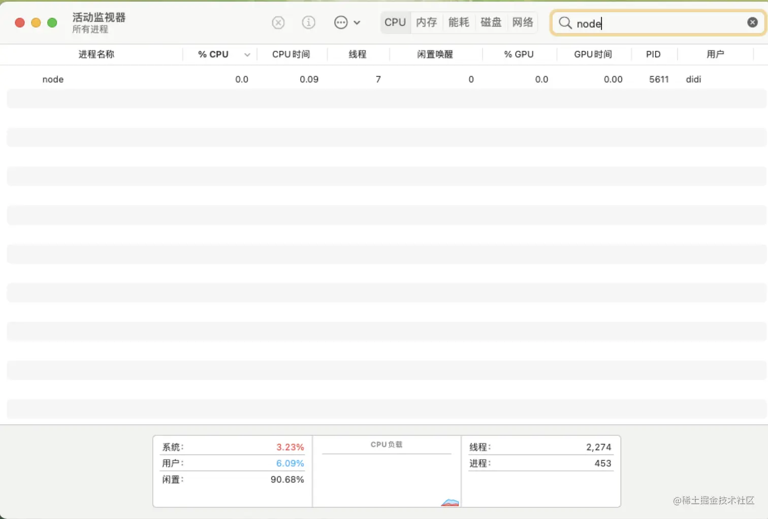768x519 pixels.
Task: Click the PID value 5611
Action: click(659, 79)
